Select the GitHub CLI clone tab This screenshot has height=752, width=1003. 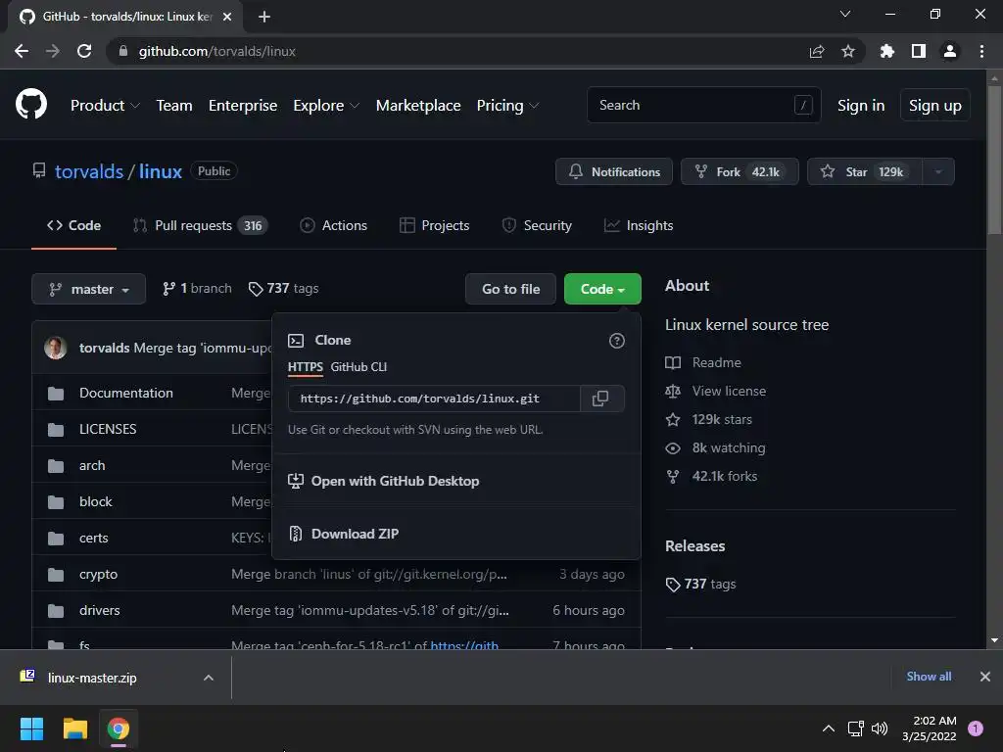coord(358,367)
